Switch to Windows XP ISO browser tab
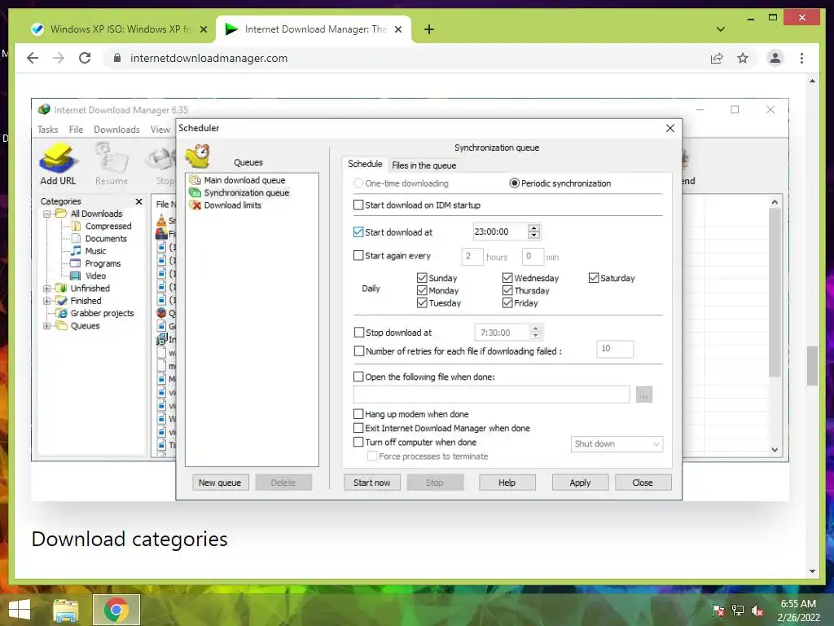This screenshot has width=834, height=626. 119,29
